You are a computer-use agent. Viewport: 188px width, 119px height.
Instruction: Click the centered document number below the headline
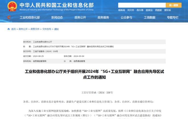click(x=97, y=92)
